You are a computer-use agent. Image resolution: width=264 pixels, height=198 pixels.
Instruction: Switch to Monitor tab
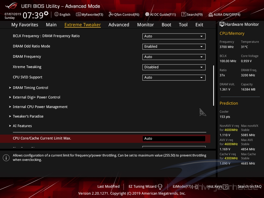point(145,25)
